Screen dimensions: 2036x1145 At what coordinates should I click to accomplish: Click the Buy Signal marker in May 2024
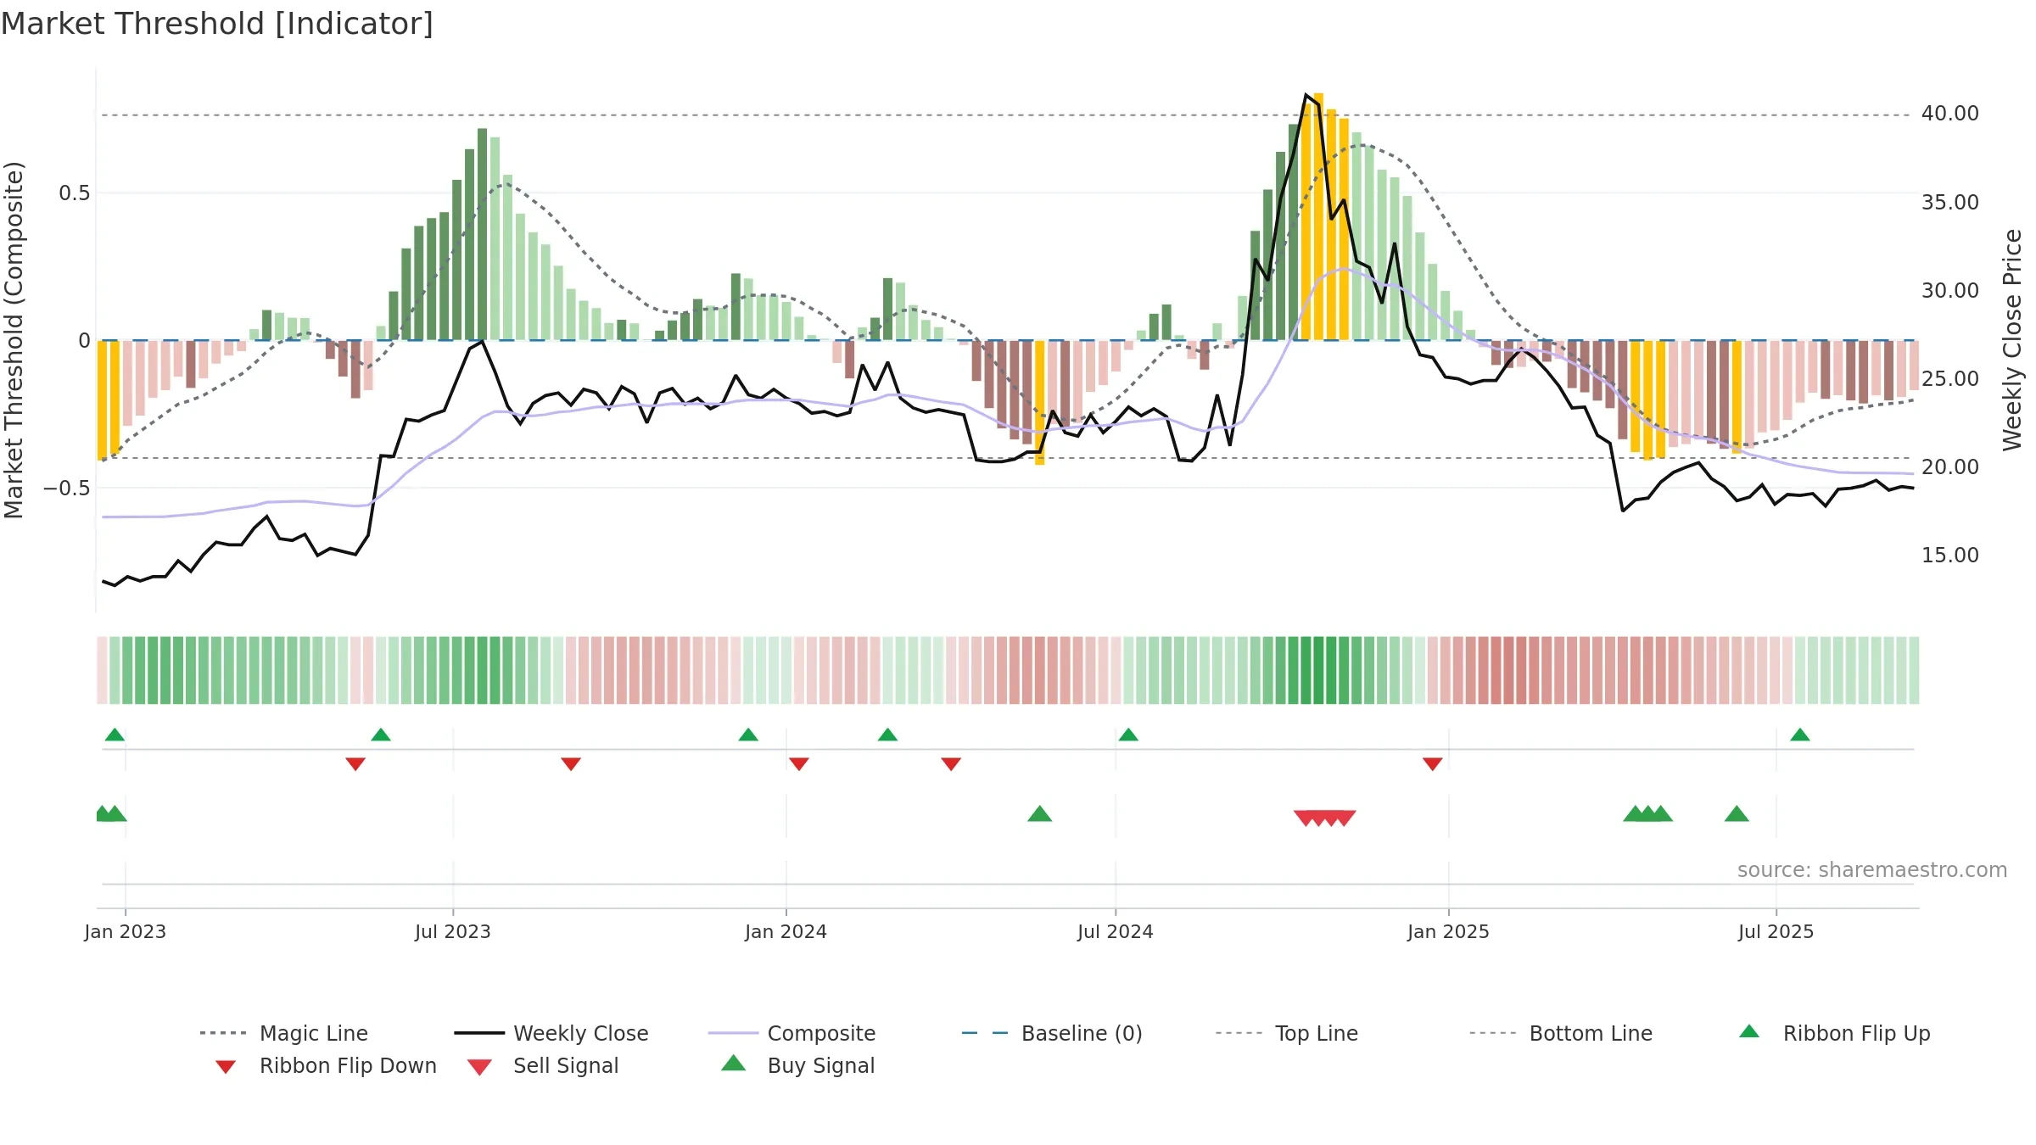point(1040,814)
